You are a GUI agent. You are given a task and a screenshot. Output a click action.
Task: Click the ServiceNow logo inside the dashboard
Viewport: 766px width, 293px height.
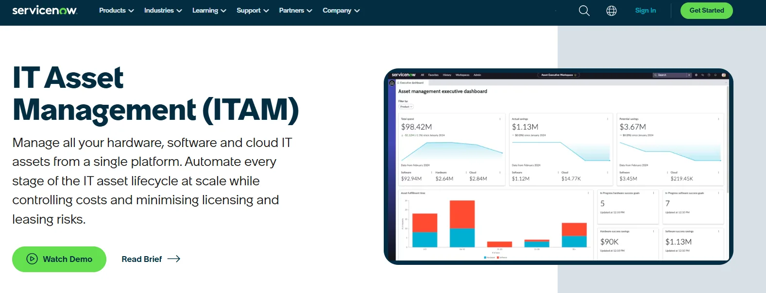coord(404,75)
